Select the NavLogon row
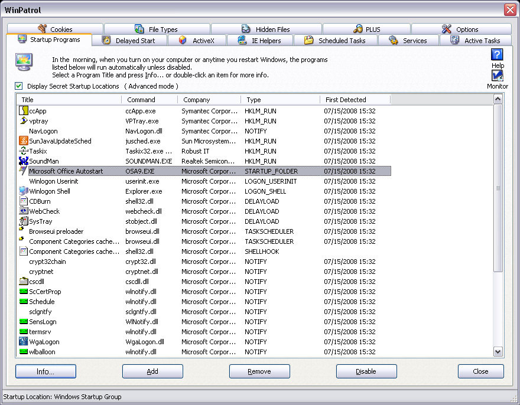 [x=204, y=131]
